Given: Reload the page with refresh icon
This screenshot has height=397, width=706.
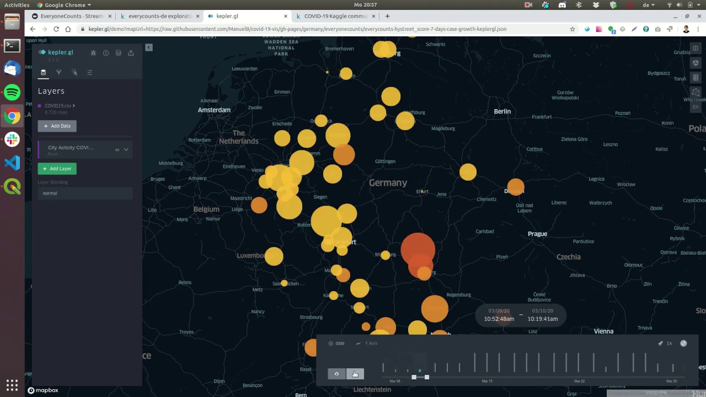Looking at the screenshot, I should [56, 29].
